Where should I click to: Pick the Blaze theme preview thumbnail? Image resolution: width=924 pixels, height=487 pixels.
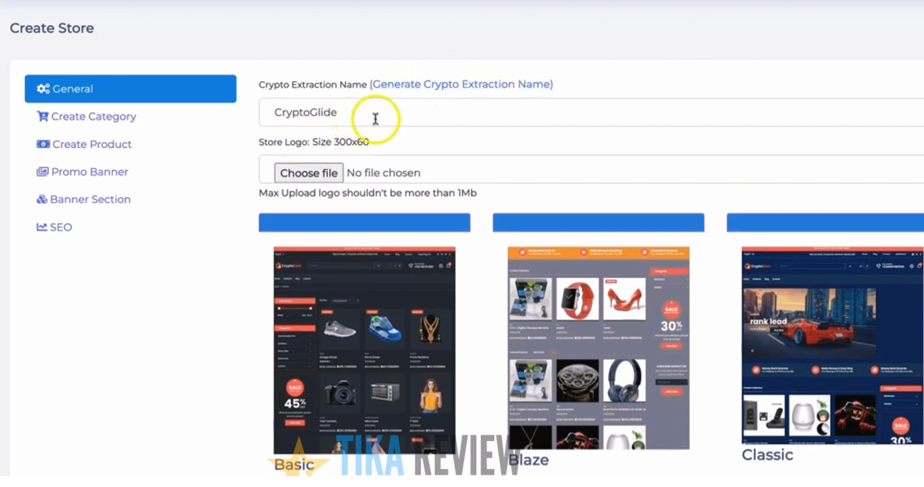pyautogui.click(x=599, y=348)
